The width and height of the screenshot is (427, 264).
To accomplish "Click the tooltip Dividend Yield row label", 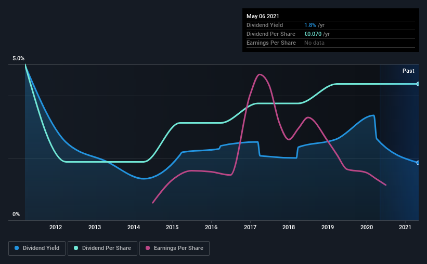I will click(x=265, y=25).
